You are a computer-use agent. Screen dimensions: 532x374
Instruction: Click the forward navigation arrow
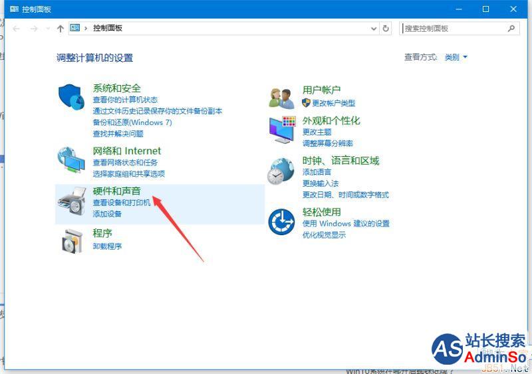[34, 29]
